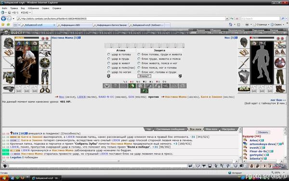The width and height of the screenshot is (289, 181).
Task: Click the round shield item of opponent Noc
Action: pyautogui.click(x=280, y=63)
